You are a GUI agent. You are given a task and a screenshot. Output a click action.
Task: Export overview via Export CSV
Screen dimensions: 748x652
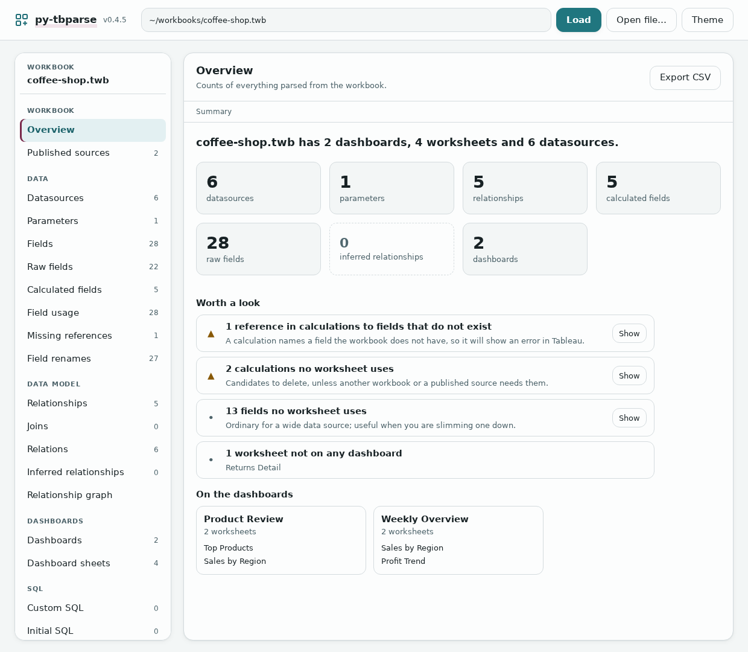click(685, 77)
